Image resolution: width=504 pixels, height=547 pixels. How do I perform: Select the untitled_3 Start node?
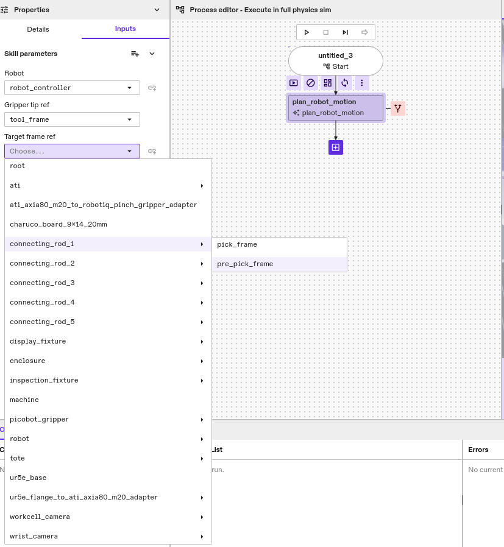pyautogui.click(x=335, y=61)
